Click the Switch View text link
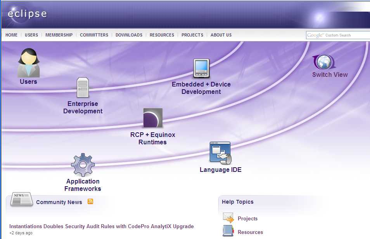The width and height of the screenshot is (370, 239). [330, 74]
